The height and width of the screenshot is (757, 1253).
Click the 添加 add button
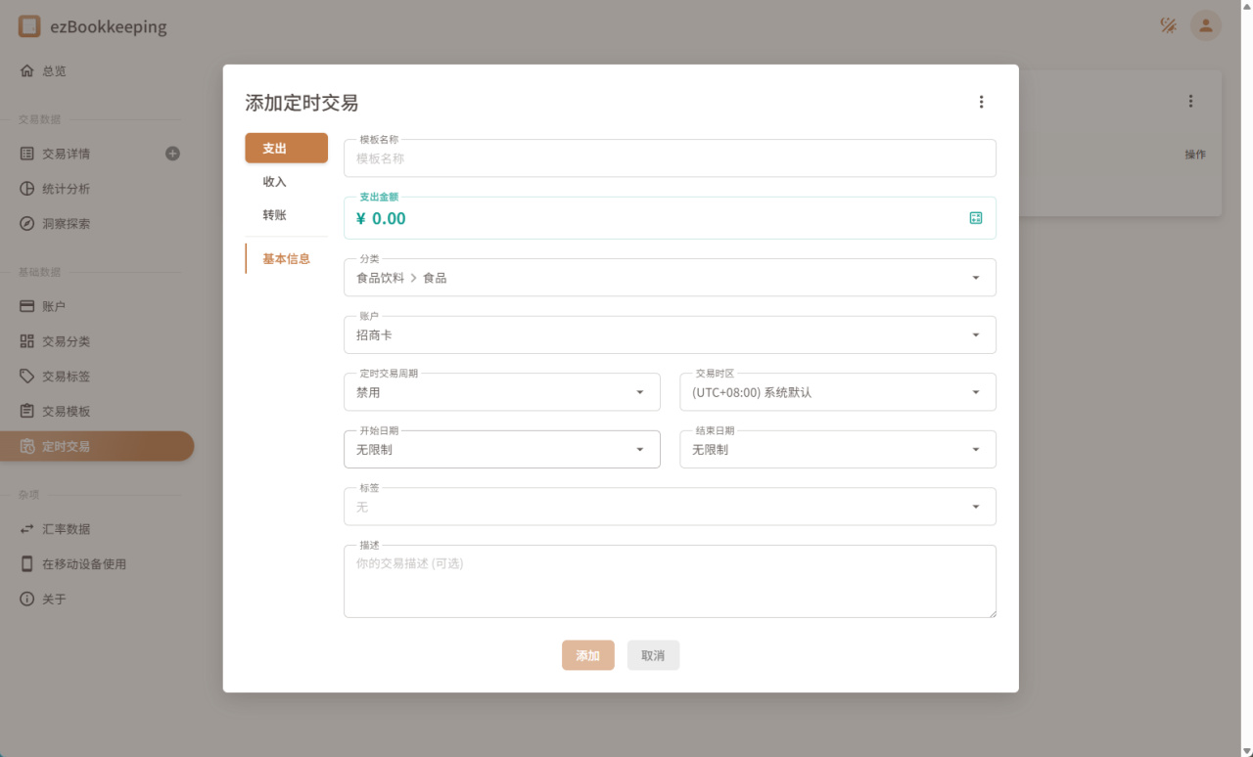pyautogui.click(x=588, y=655)
